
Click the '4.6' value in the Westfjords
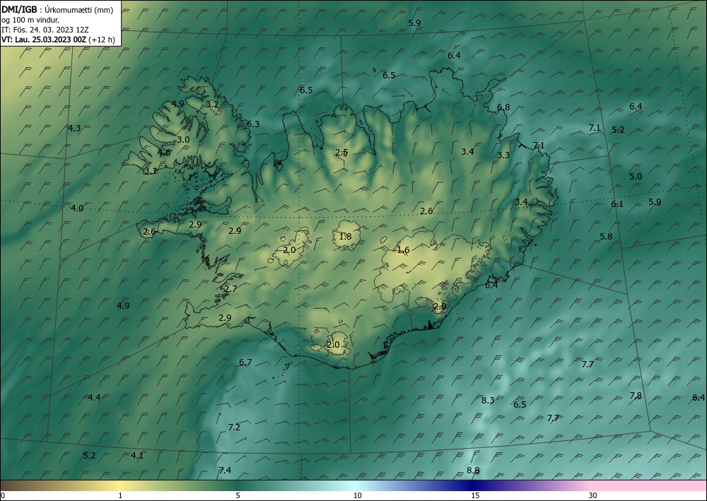pos(165,153)
